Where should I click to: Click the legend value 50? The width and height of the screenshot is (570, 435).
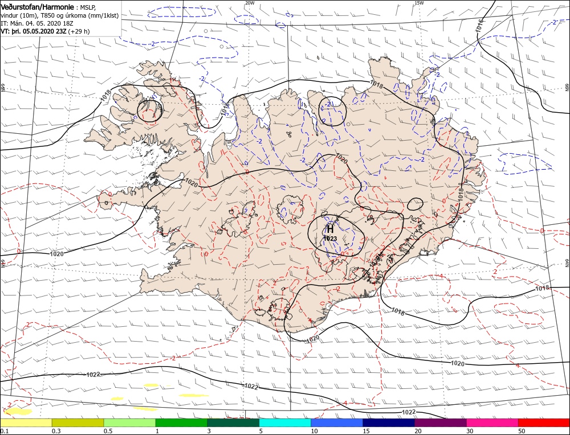pos(522,431)
